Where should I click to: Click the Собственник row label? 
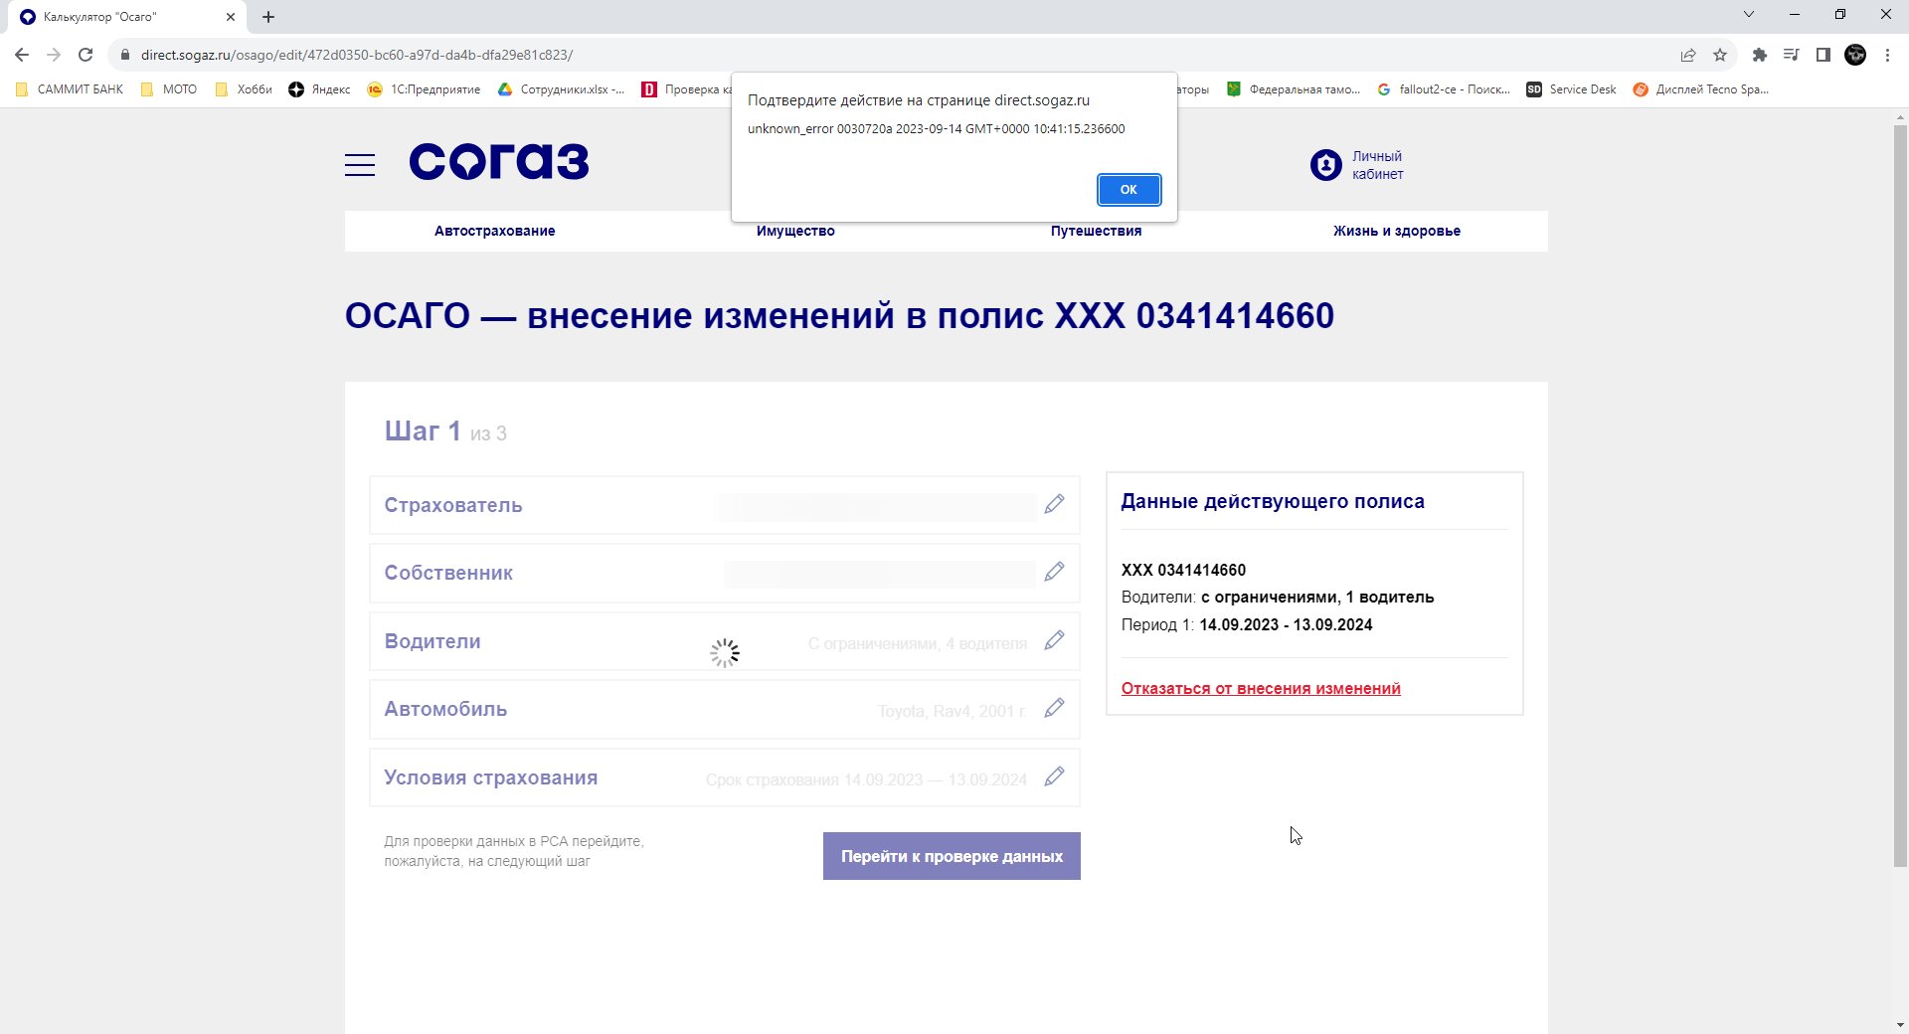448,573
